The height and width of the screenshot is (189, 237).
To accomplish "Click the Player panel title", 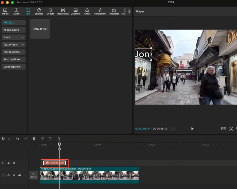I will [140, 11].
